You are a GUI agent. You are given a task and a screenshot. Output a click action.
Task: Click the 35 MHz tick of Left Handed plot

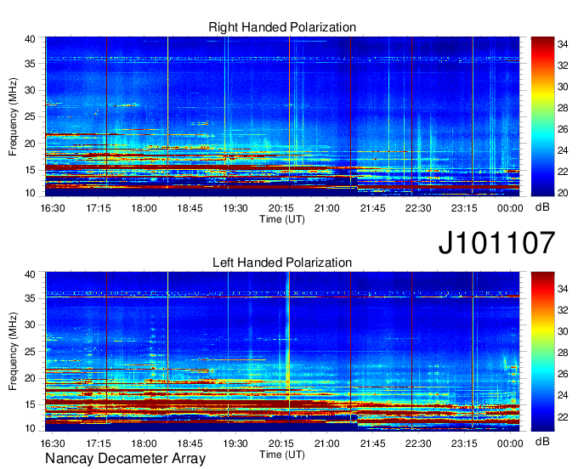tap(30, 298)
